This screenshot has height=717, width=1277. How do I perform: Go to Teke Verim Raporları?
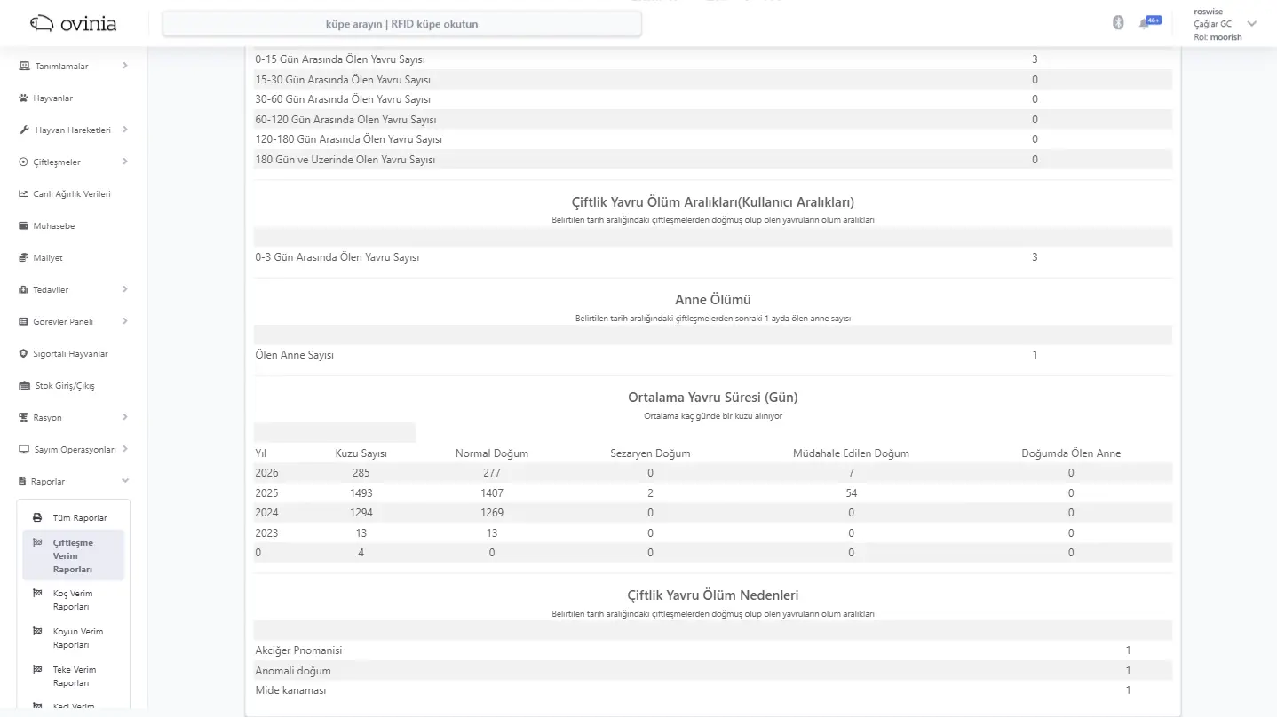coord(73,676)
